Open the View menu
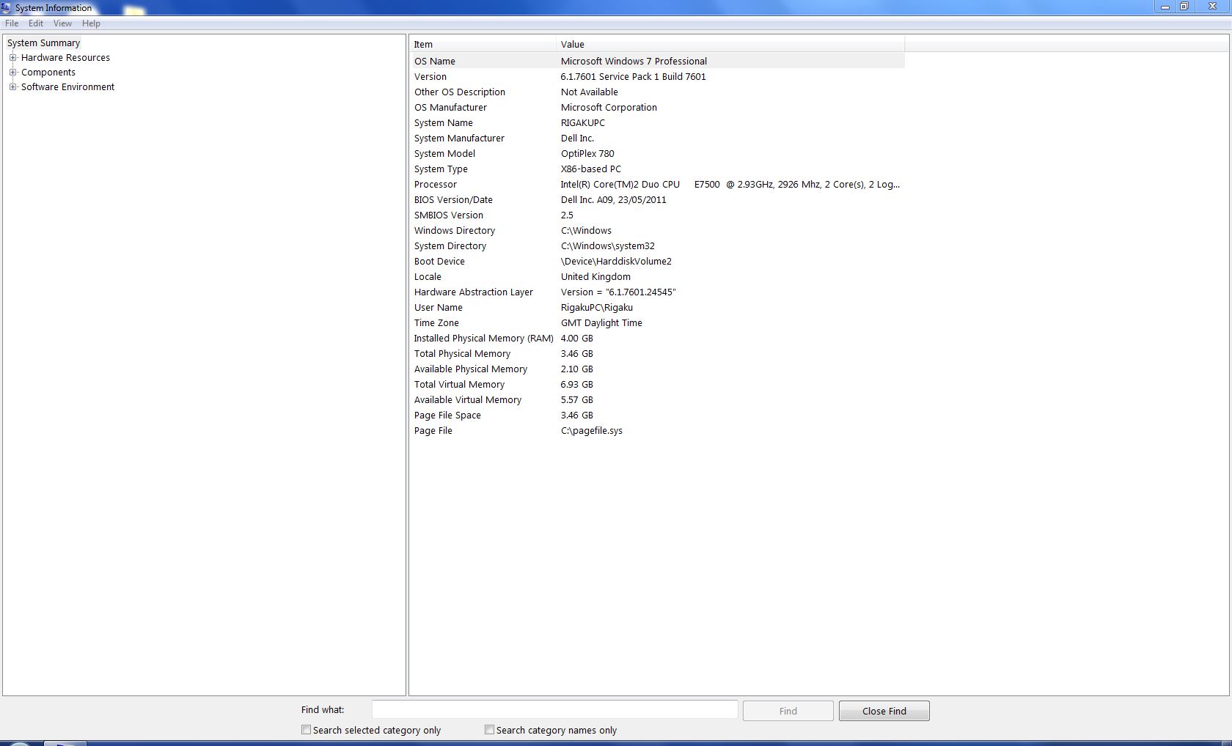Image resolution: width=1232 pixels, height=746 pixels. click(62, 23)
